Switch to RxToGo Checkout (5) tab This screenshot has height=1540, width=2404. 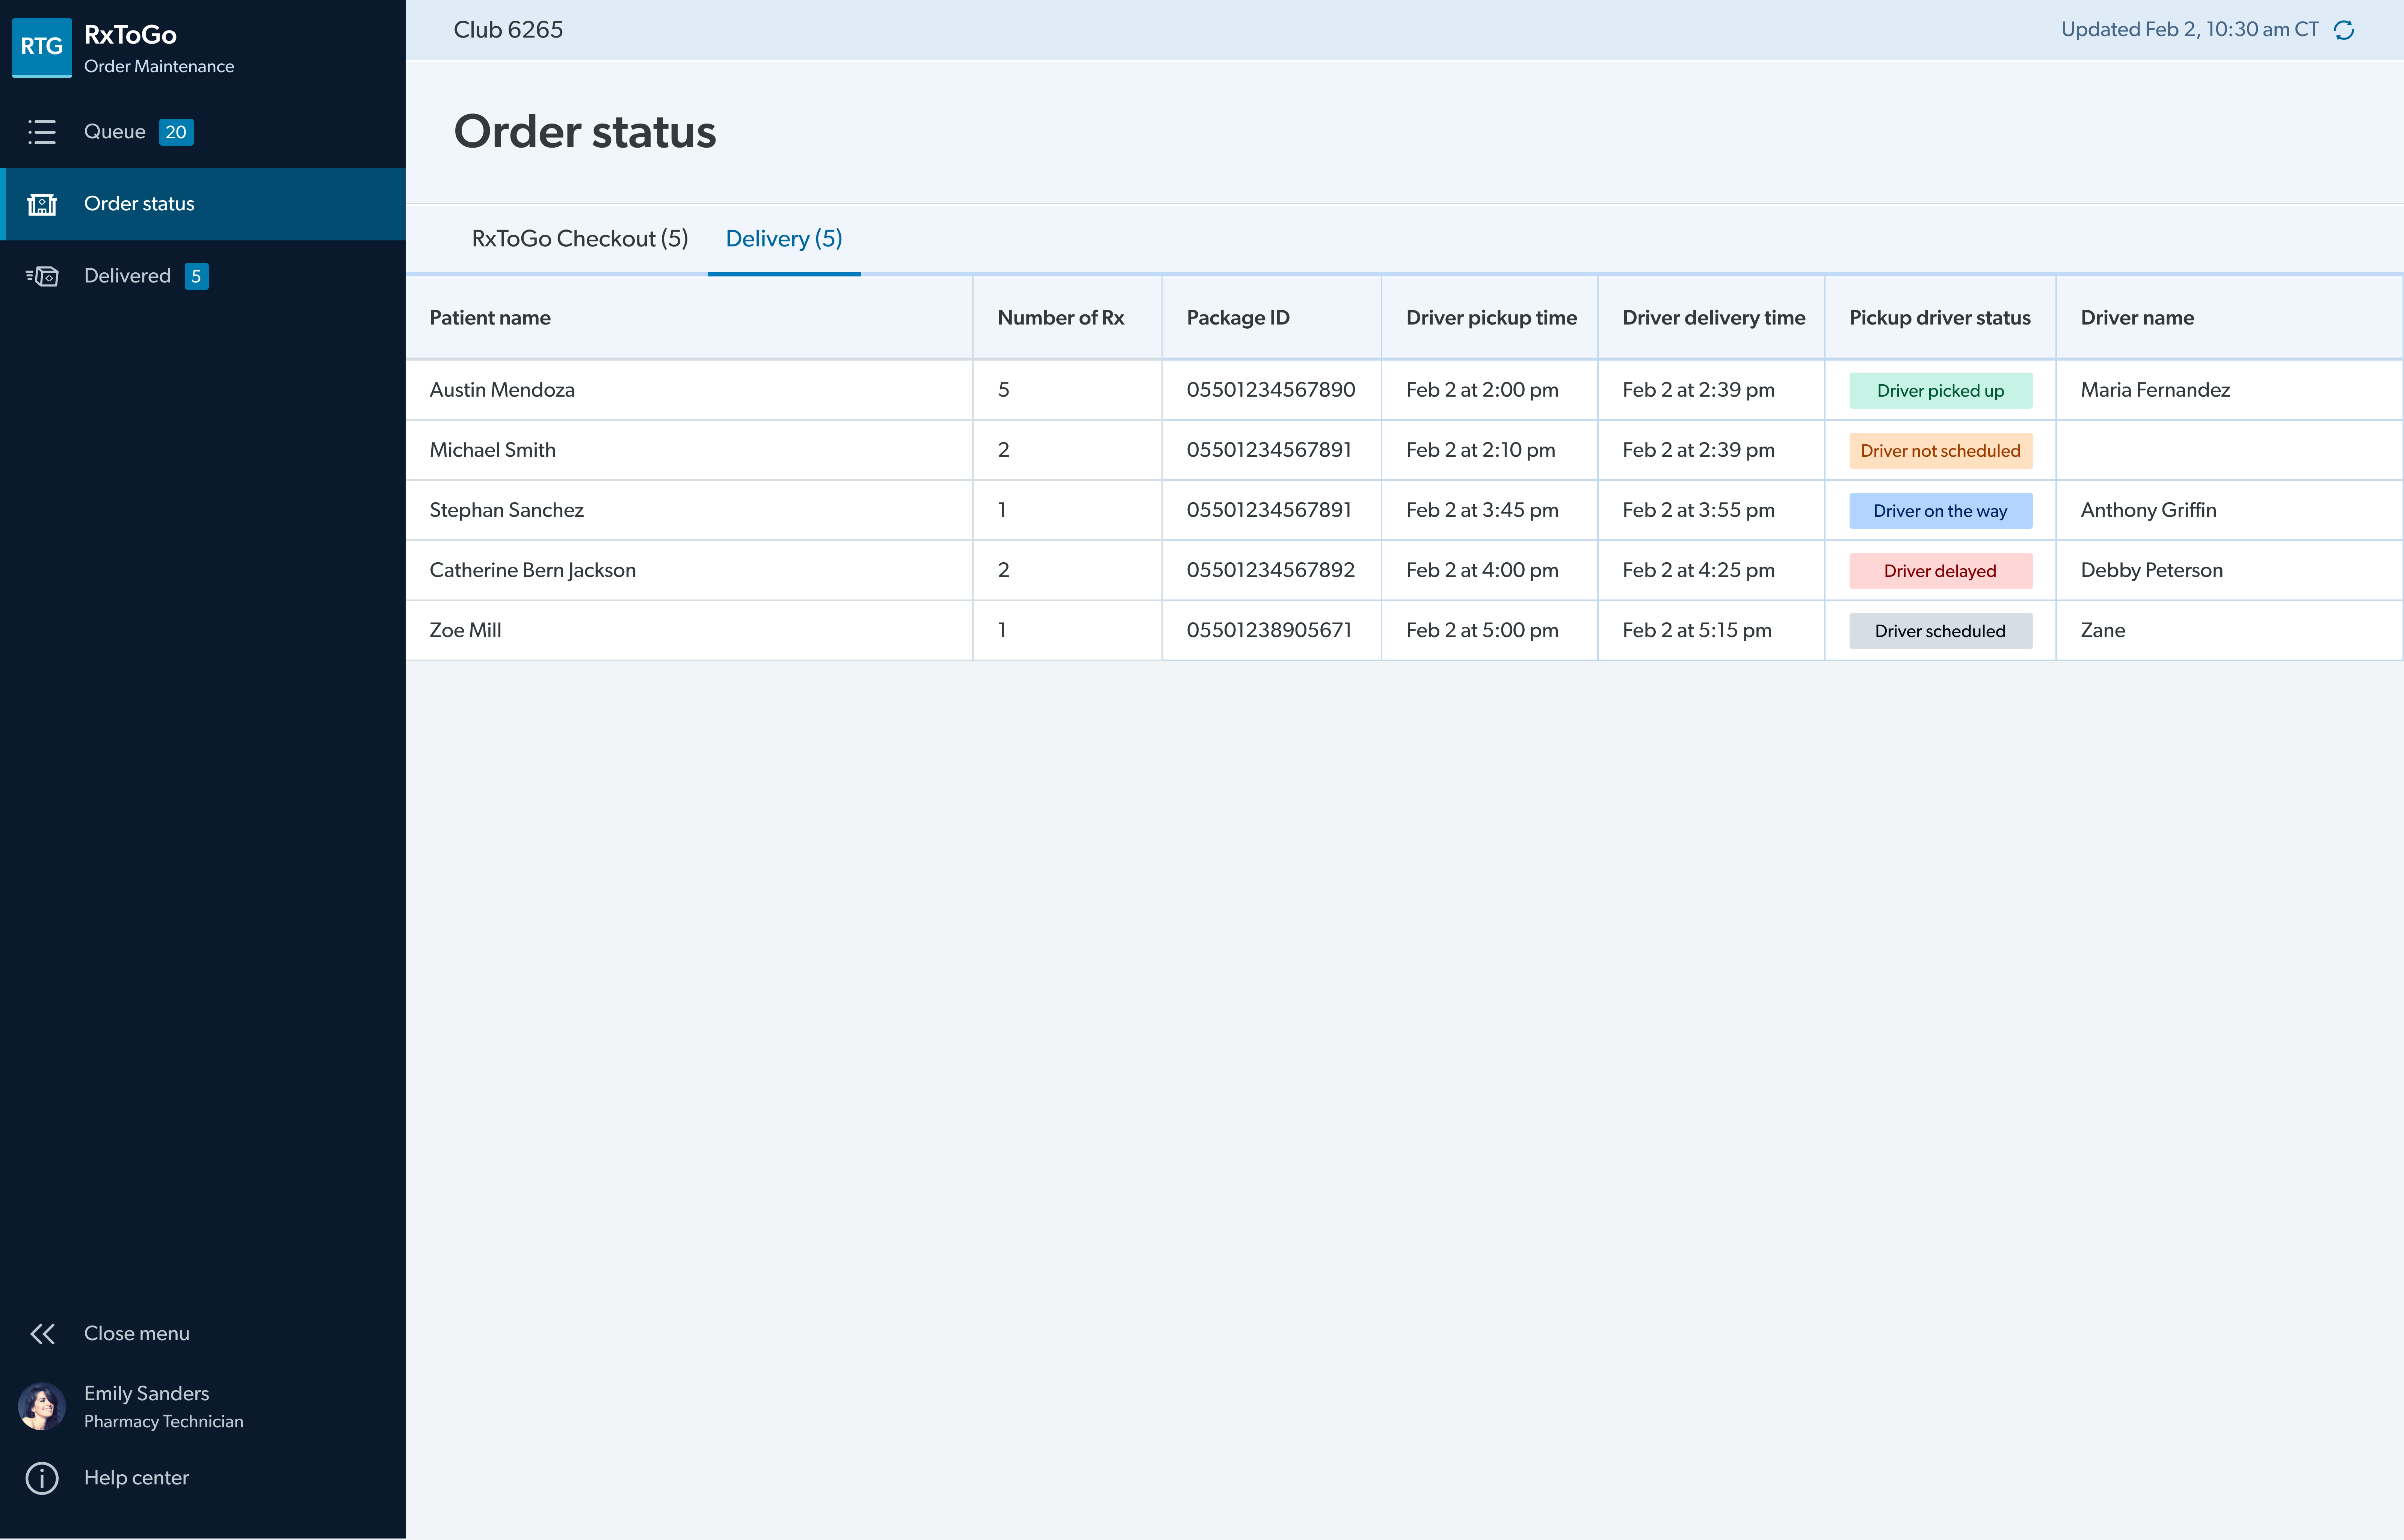(580, 238)
